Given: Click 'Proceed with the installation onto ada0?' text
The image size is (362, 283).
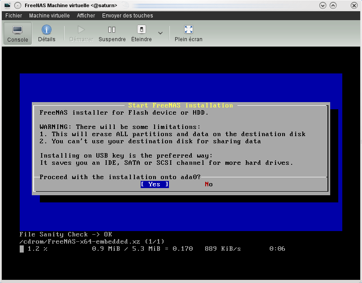Looking at the screenshot, I should [120, 177].
